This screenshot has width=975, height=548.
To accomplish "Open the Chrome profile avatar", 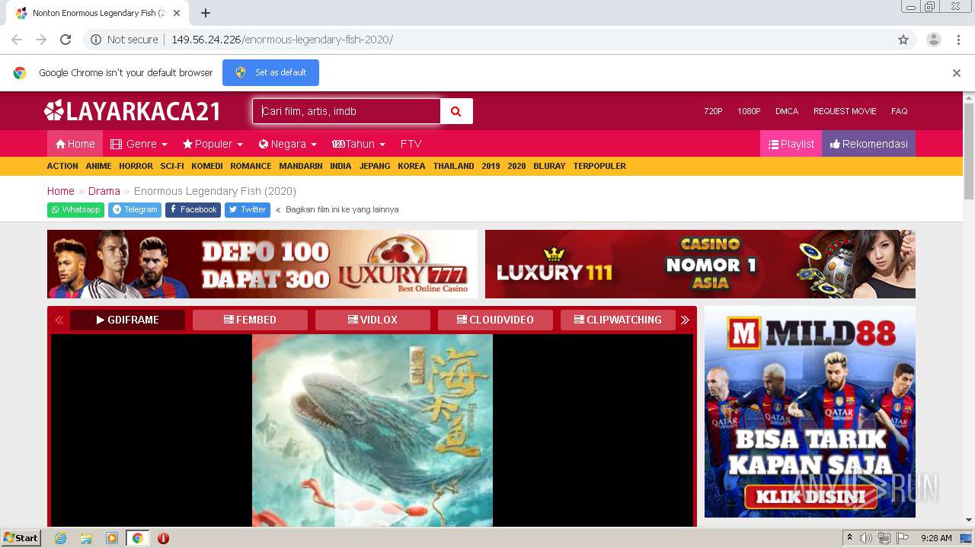I will pos(934,40).
